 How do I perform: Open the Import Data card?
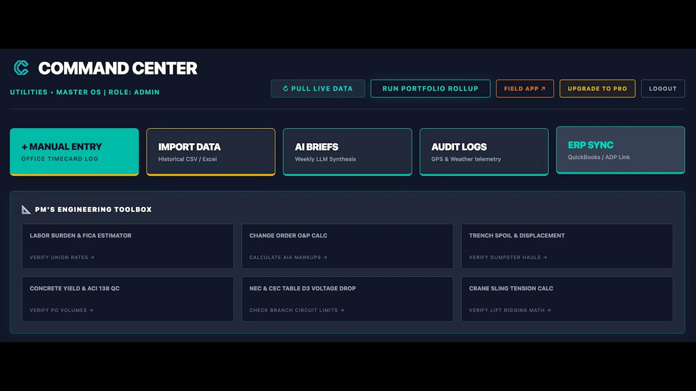click(211, 152)
